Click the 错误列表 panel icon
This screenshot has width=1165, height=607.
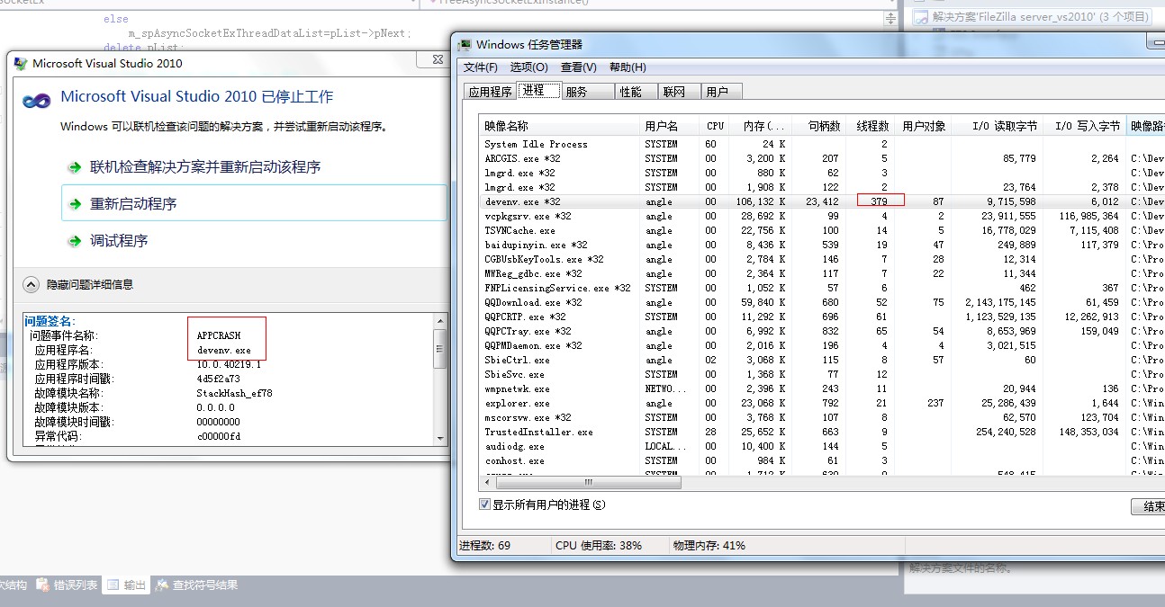(x=42, y=585)
